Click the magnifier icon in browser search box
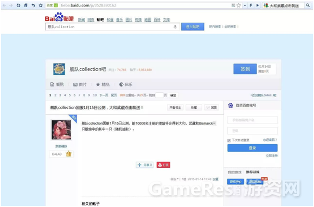Viewport: 314px width, 207px height. (x=308, y=5)
